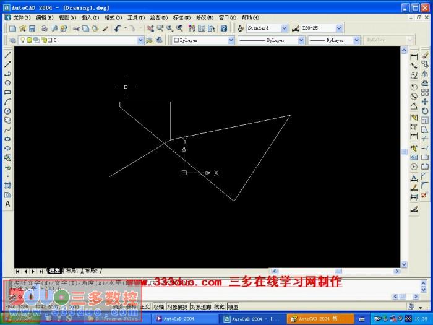
Task: Select the Multiline Text tool
Action: tap(7, 204)
